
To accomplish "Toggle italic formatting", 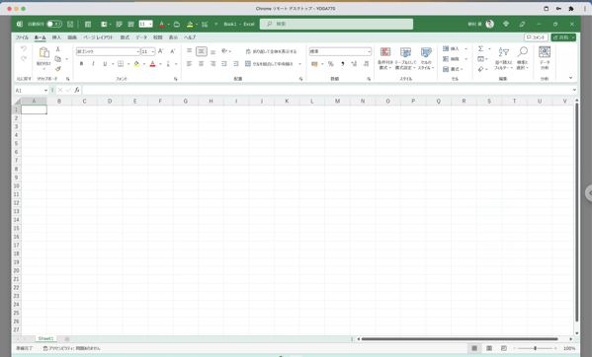I will (x=93, y=64).
